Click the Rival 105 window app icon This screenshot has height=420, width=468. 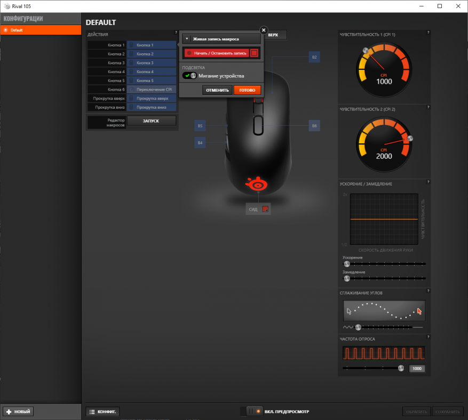tap(7, 6)
